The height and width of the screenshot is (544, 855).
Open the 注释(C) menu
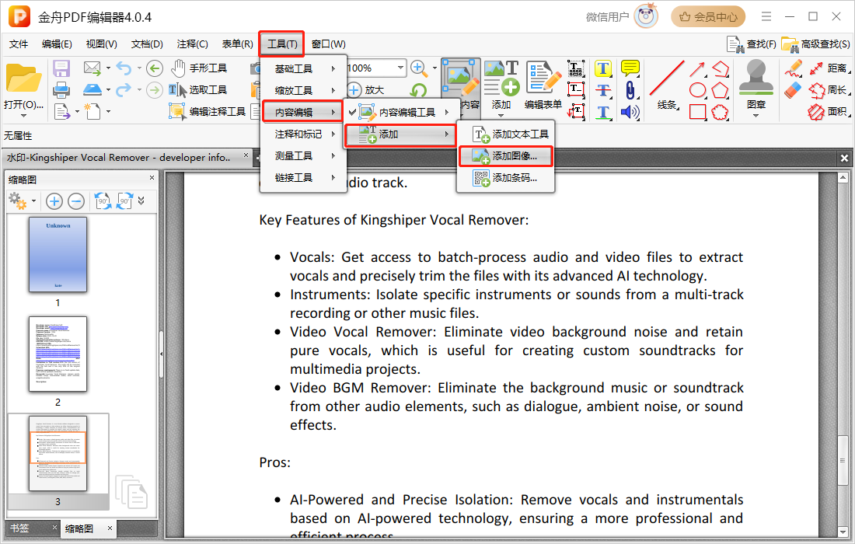[x=193, y=44]
